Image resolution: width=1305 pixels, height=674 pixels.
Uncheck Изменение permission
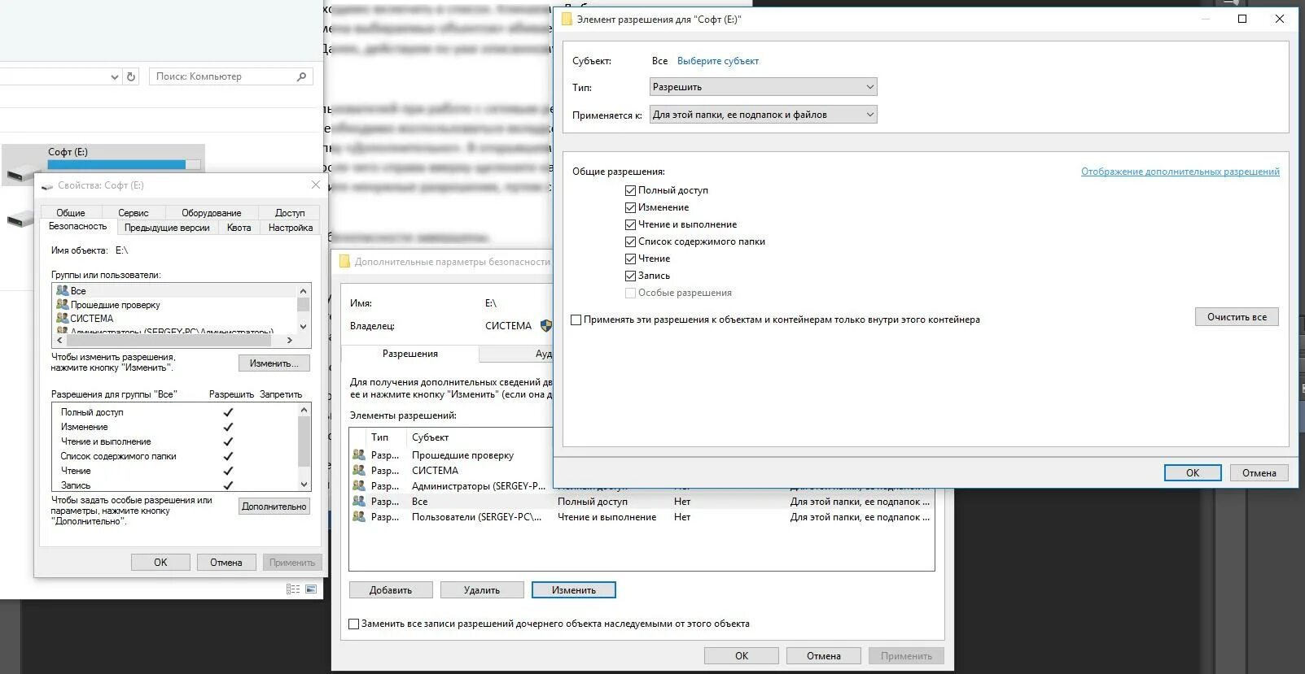pyautogui.click(x=630, y=207)
